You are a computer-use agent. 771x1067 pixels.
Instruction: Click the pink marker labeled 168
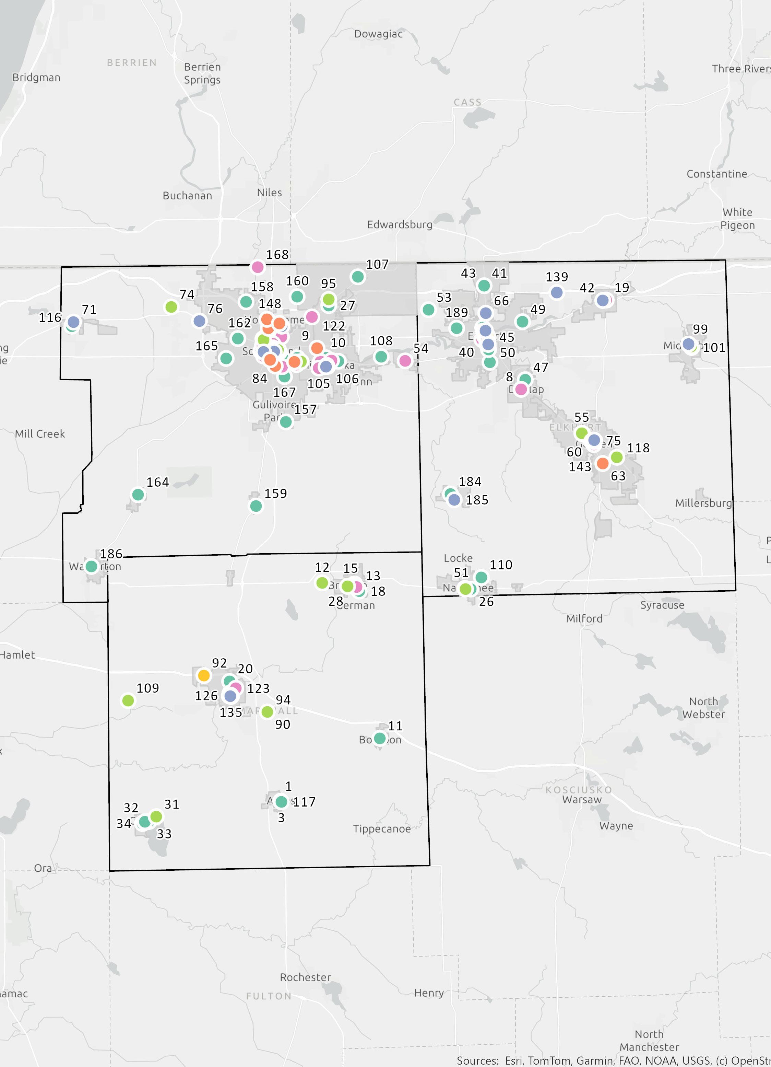(x=258, y=267)
